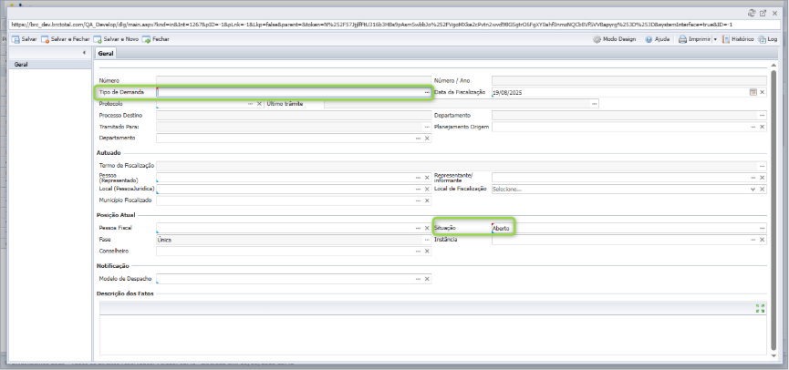Clear the Pessoa (Representado) field
Screen dimensions: 789x370
[427, 178]
